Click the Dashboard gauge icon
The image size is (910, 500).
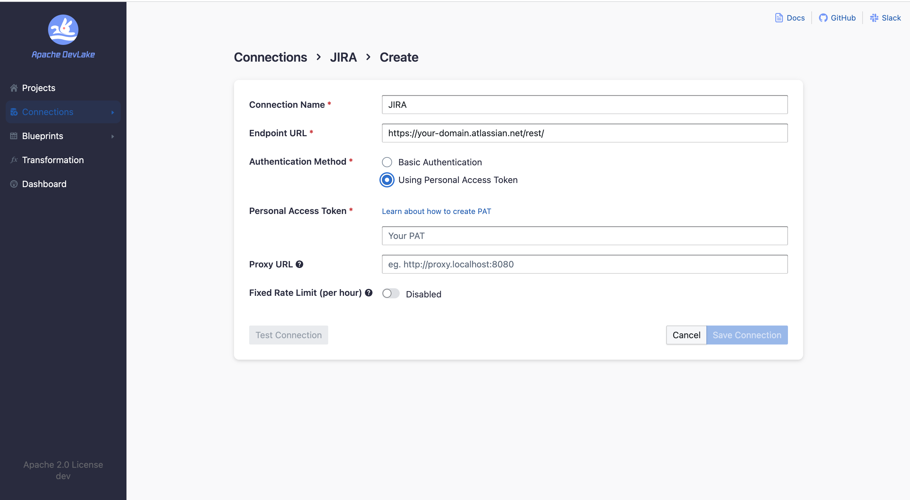click(x=14, y=184)
